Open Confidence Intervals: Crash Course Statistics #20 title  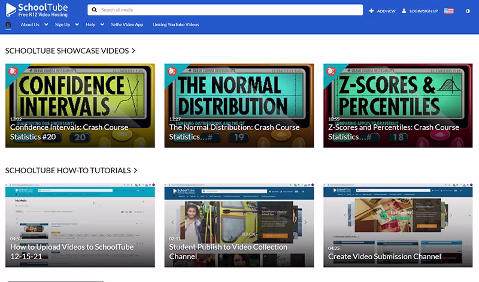pos(69,132)
